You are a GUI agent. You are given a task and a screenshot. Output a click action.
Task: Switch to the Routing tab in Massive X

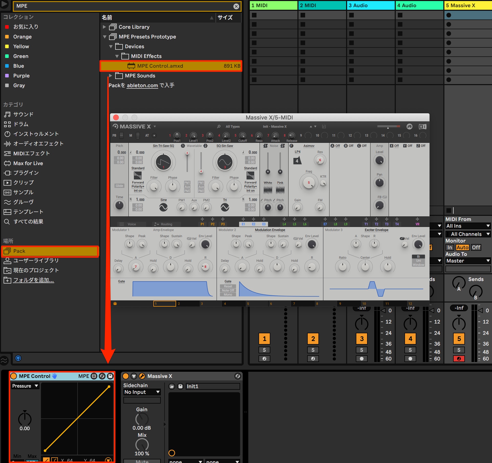164,224
